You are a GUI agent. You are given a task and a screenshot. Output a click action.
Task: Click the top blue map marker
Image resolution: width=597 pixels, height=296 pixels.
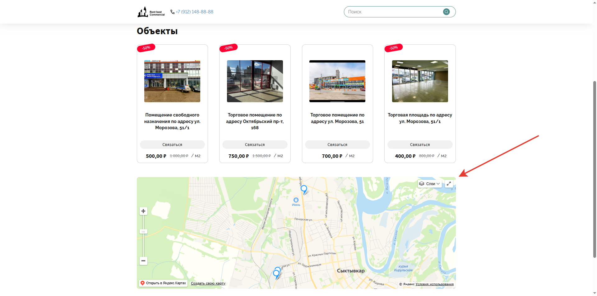[x=304, y=189]
